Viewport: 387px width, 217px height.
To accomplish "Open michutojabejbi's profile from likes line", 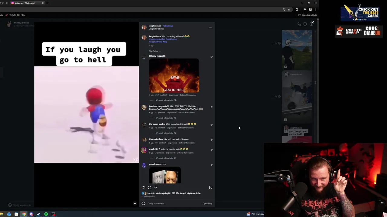I will (163, 193).
